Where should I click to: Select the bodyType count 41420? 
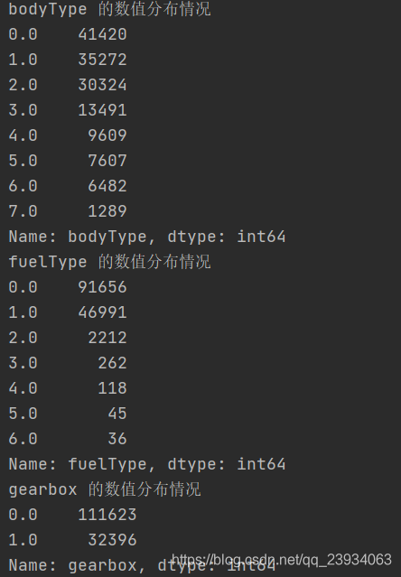pos(103,34)
